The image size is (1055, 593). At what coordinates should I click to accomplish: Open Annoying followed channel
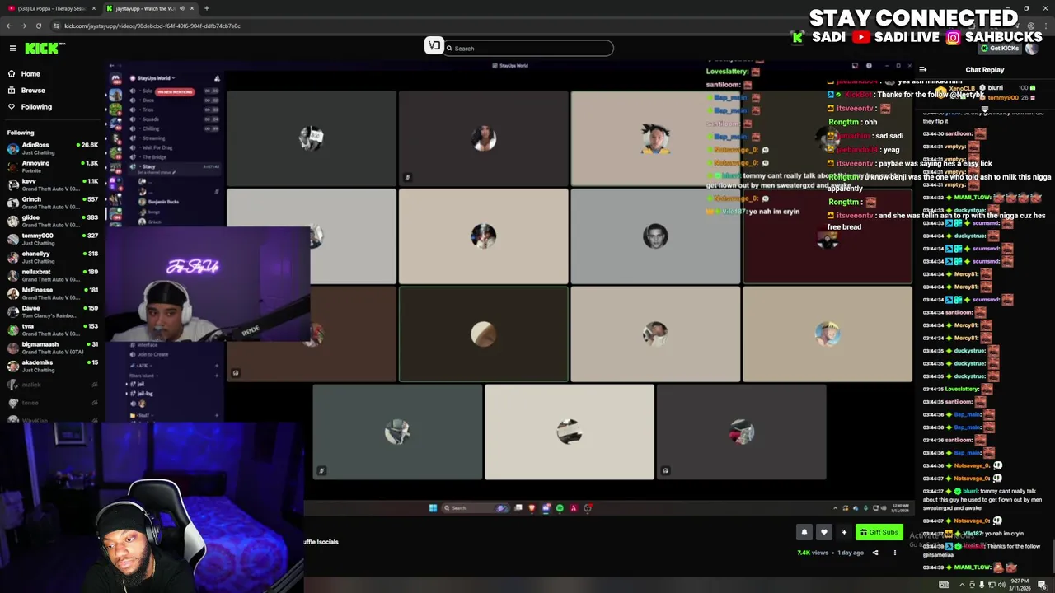tap(52, 166)
